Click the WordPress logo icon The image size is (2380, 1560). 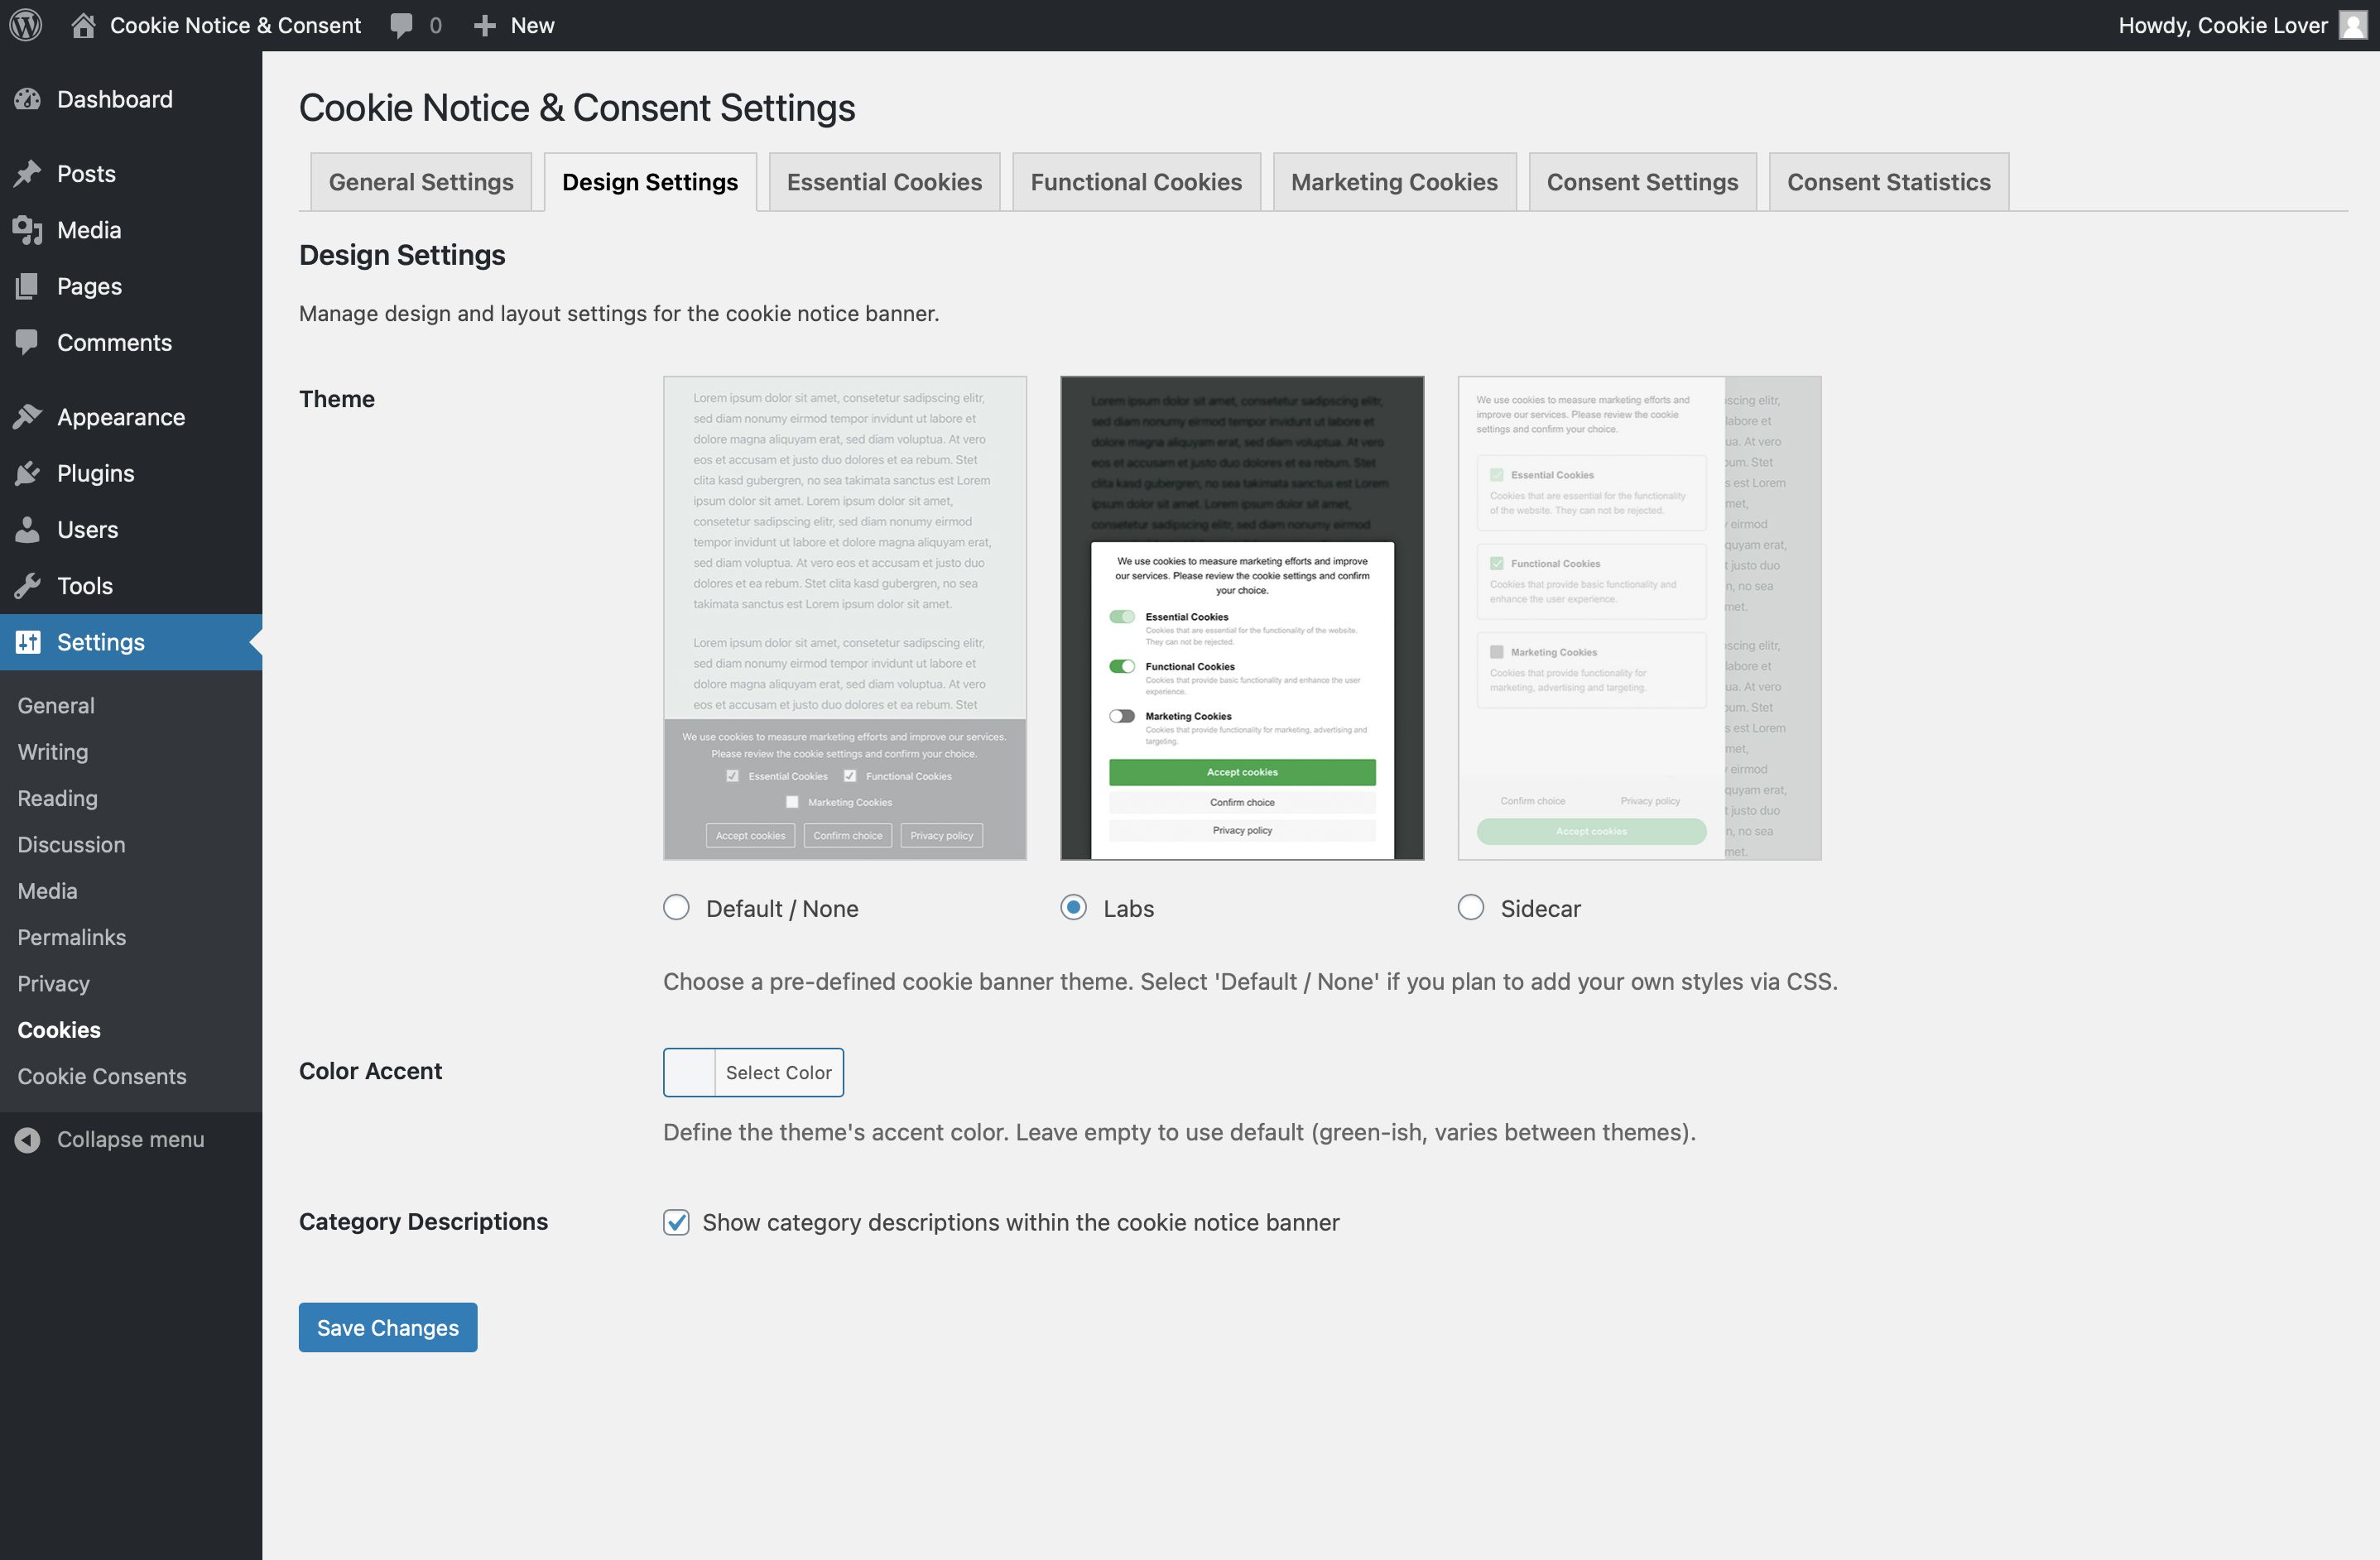pos(26,25)
